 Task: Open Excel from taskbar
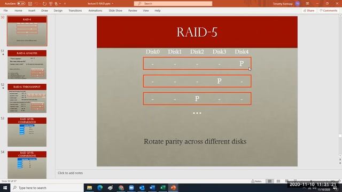[163, 188]
